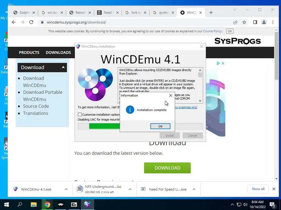Screen dimensions: 281x210
Task: Open WinCDEmu-4.1.exe from downloads bar
Action: [x=36, y=189]
